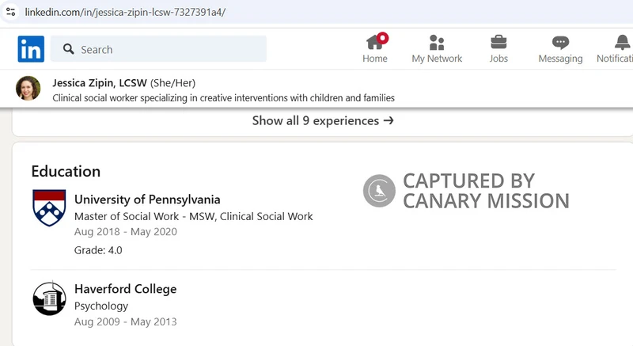633x346 pixels.
Task: Open University of Pennsylvania school link
Action: (147, 200)
